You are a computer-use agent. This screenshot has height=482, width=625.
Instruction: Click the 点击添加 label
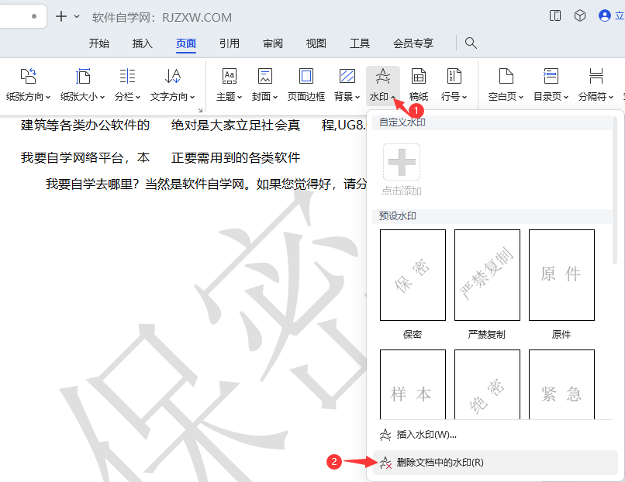click(x=402, y=191)
